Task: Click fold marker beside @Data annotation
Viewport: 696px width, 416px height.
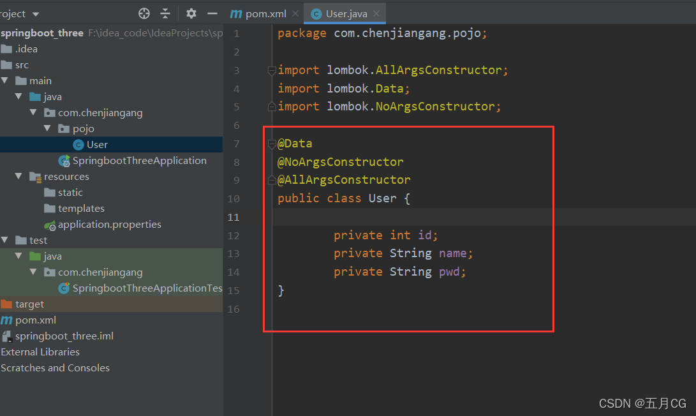Action: click(x=272, y=144)
